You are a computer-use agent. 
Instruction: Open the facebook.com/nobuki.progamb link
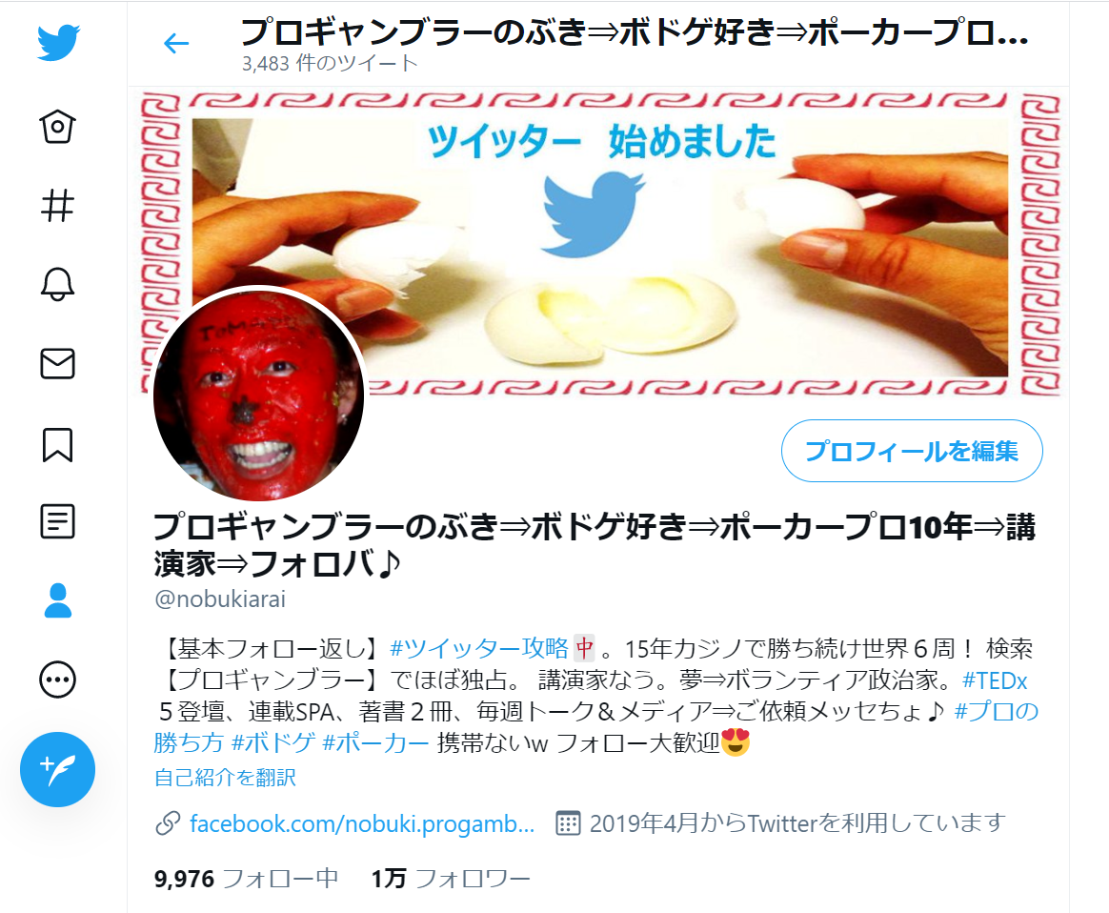click(x=361, y=823)
